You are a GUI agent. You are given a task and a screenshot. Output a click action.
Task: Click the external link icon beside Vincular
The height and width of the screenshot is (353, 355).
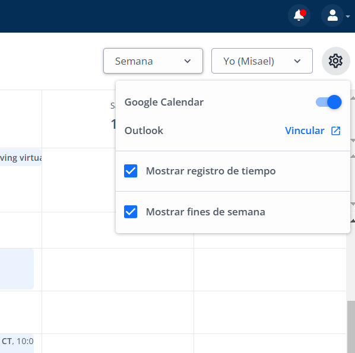point(336,131)
